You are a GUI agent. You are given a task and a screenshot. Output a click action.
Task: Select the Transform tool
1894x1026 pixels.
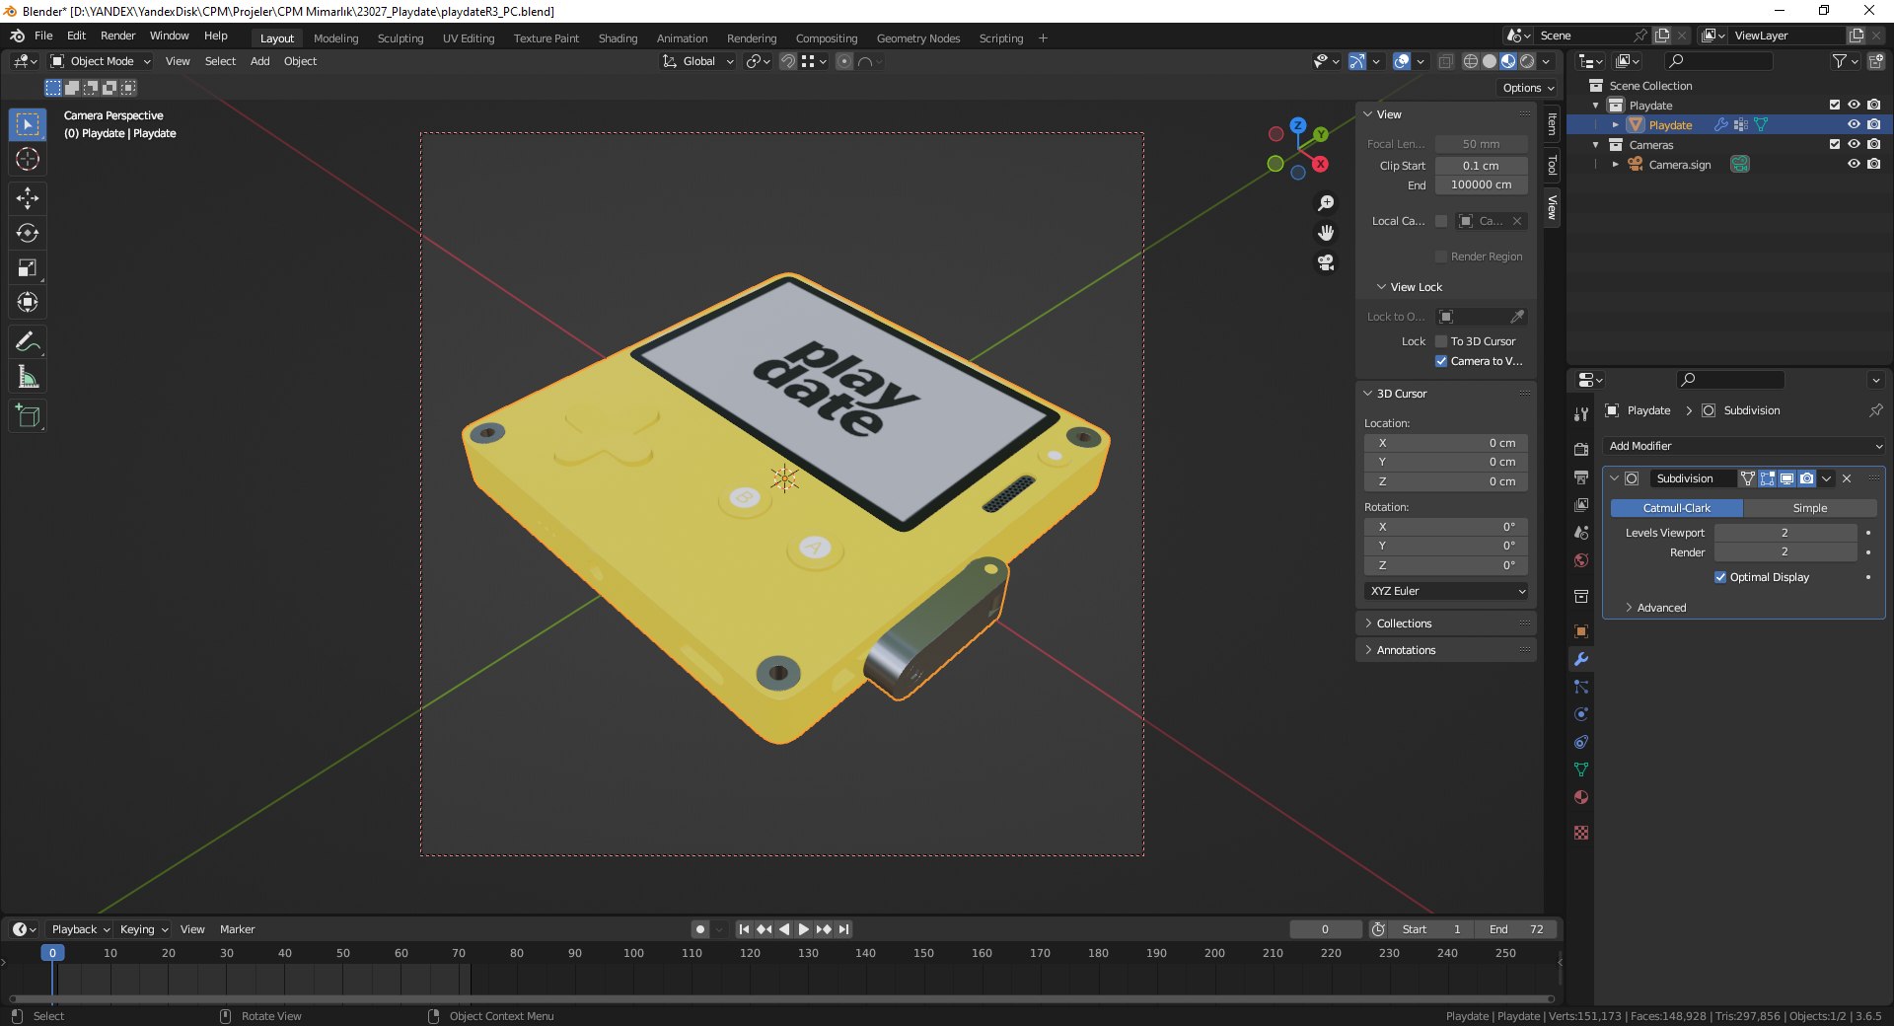28,302
